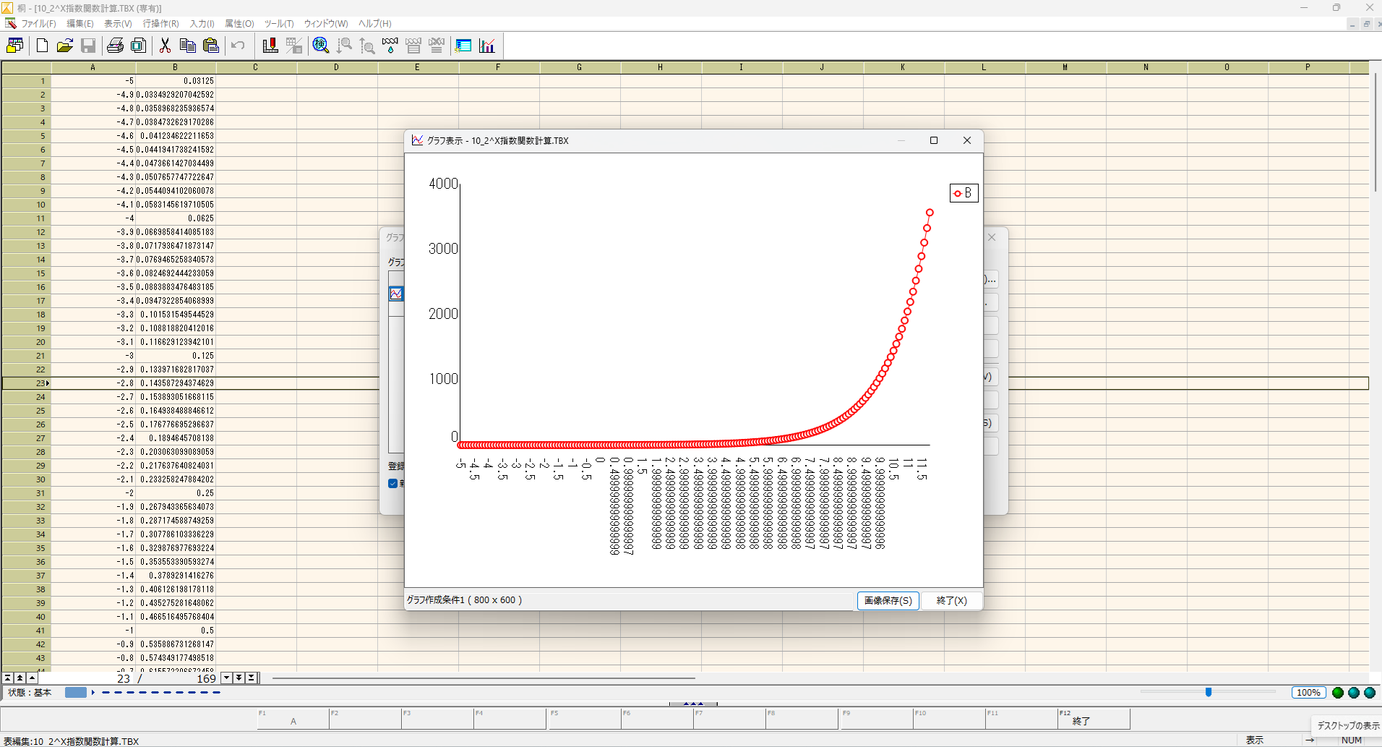
Task: Click the 終了(X) button in graph window
Action: click(951, 600)
